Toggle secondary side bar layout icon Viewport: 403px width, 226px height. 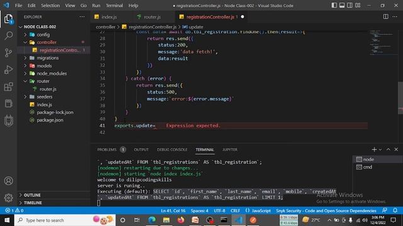[x=350, y=6]
